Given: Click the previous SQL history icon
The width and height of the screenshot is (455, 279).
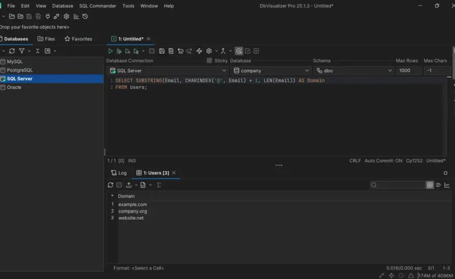Looking at the screenshot, I should (x=180, y=51).
